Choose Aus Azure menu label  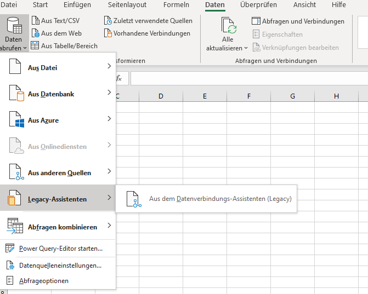pos(43,120)
